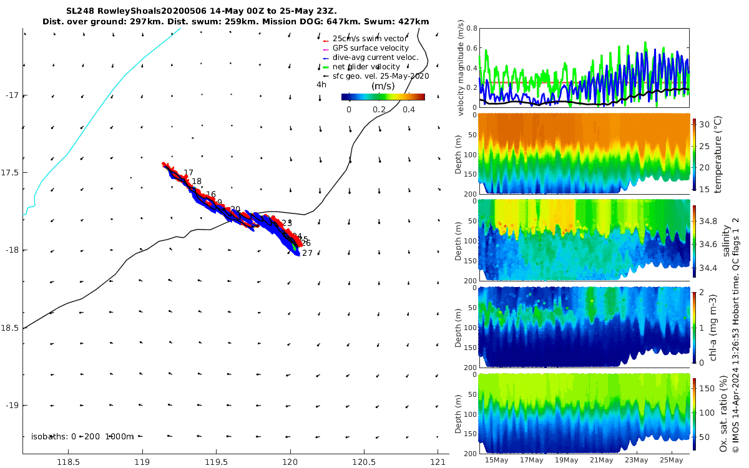The height and width of the screenshot is (468, 749).
Task: Click the '21May' date label on the time axis
Action: (x=602, y=461)
